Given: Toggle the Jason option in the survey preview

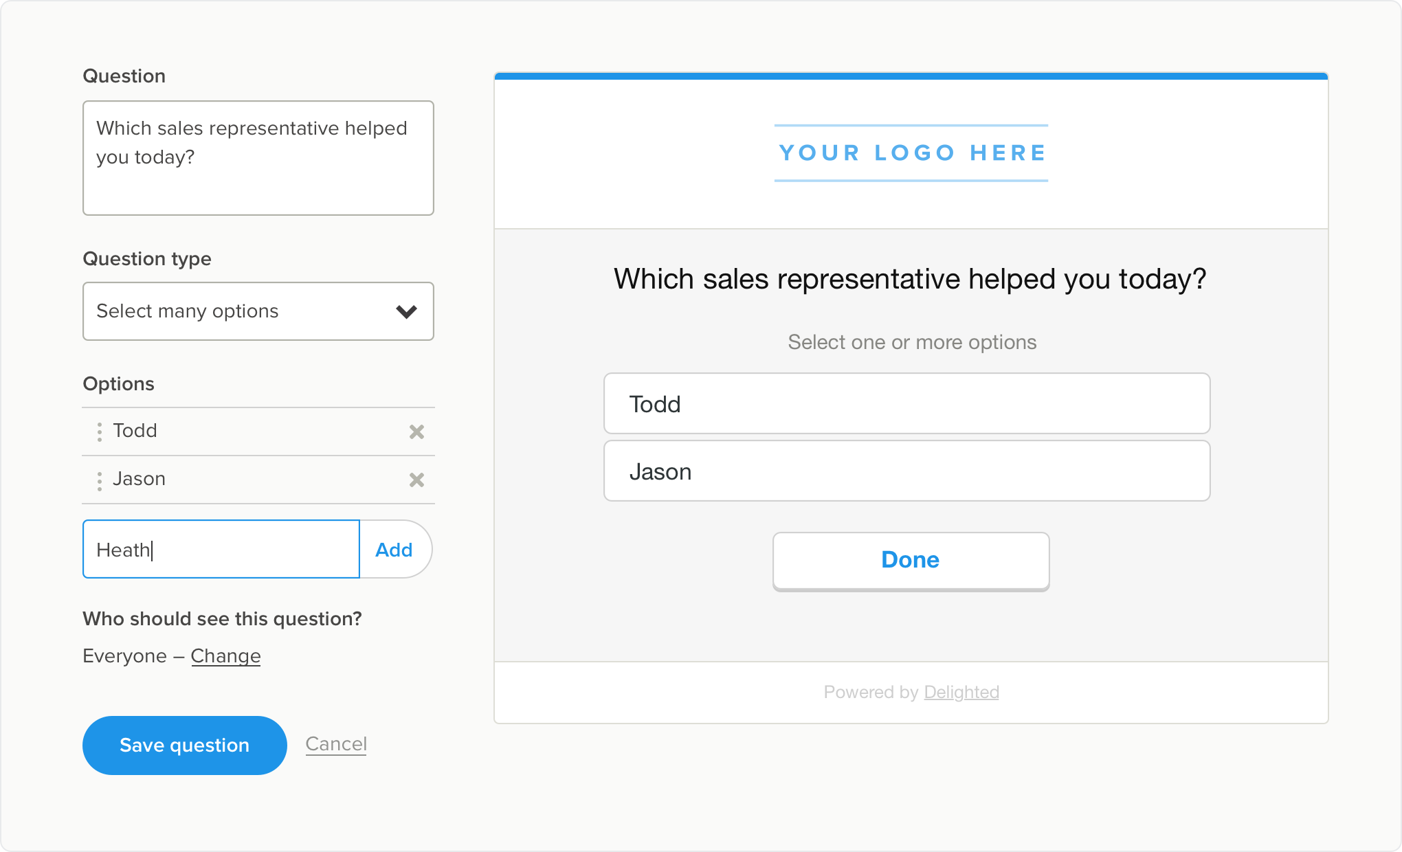Looking at the screenshot, I should pyautogui.click(x=907, y=471).
